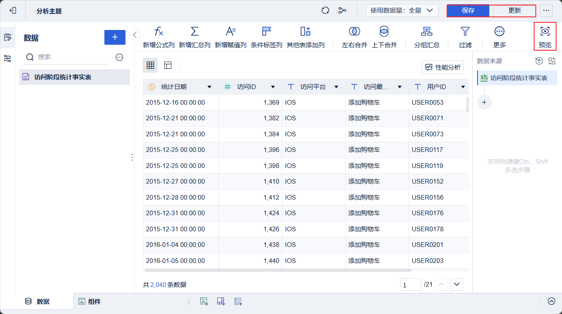Screen dimensions: 562x314
Task: Click the 保存 save button
Action: coord(468,11)
